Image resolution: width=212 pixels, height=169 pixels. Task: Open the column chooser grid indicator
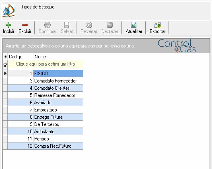pyautogui.click(x=5, y=56)
